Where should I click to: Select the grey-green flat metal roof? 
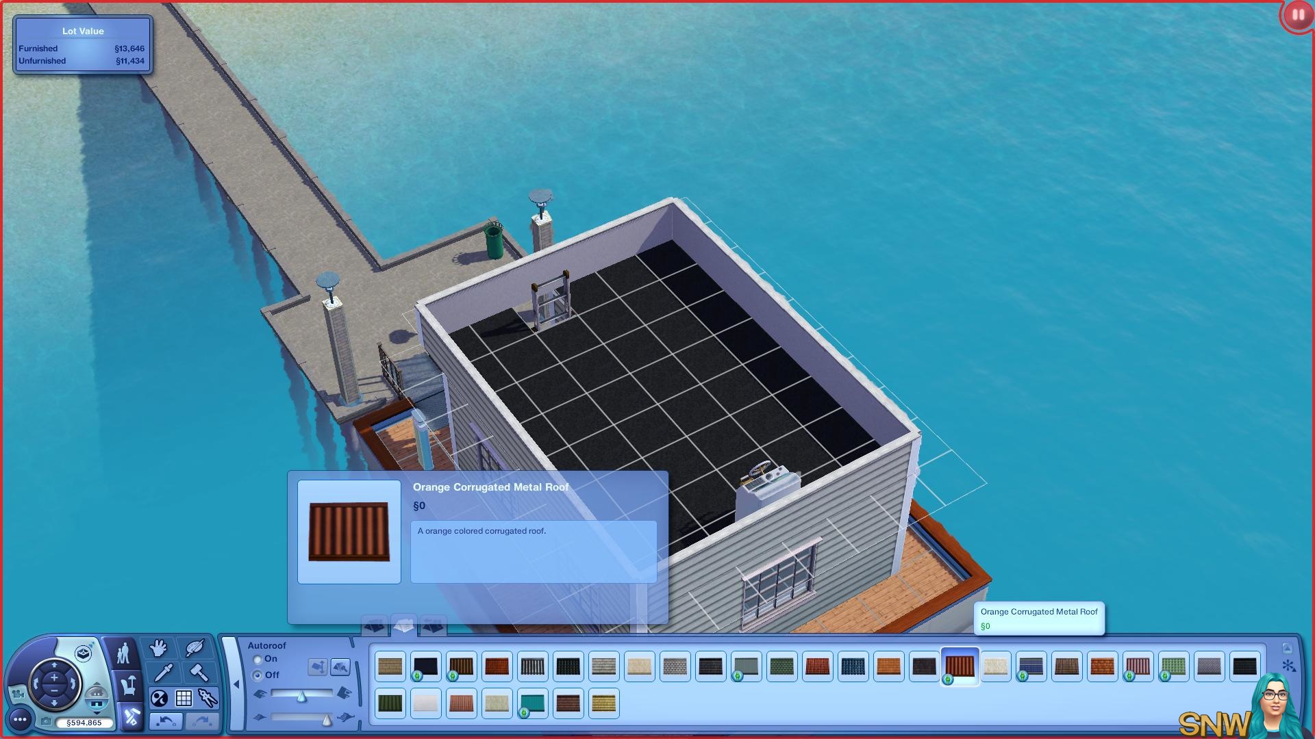[x=747, y=666]
